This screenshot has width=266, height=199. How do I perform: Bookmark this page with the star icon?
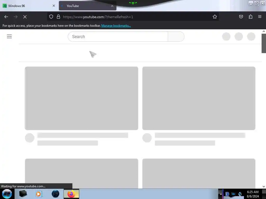coord(215,17)
